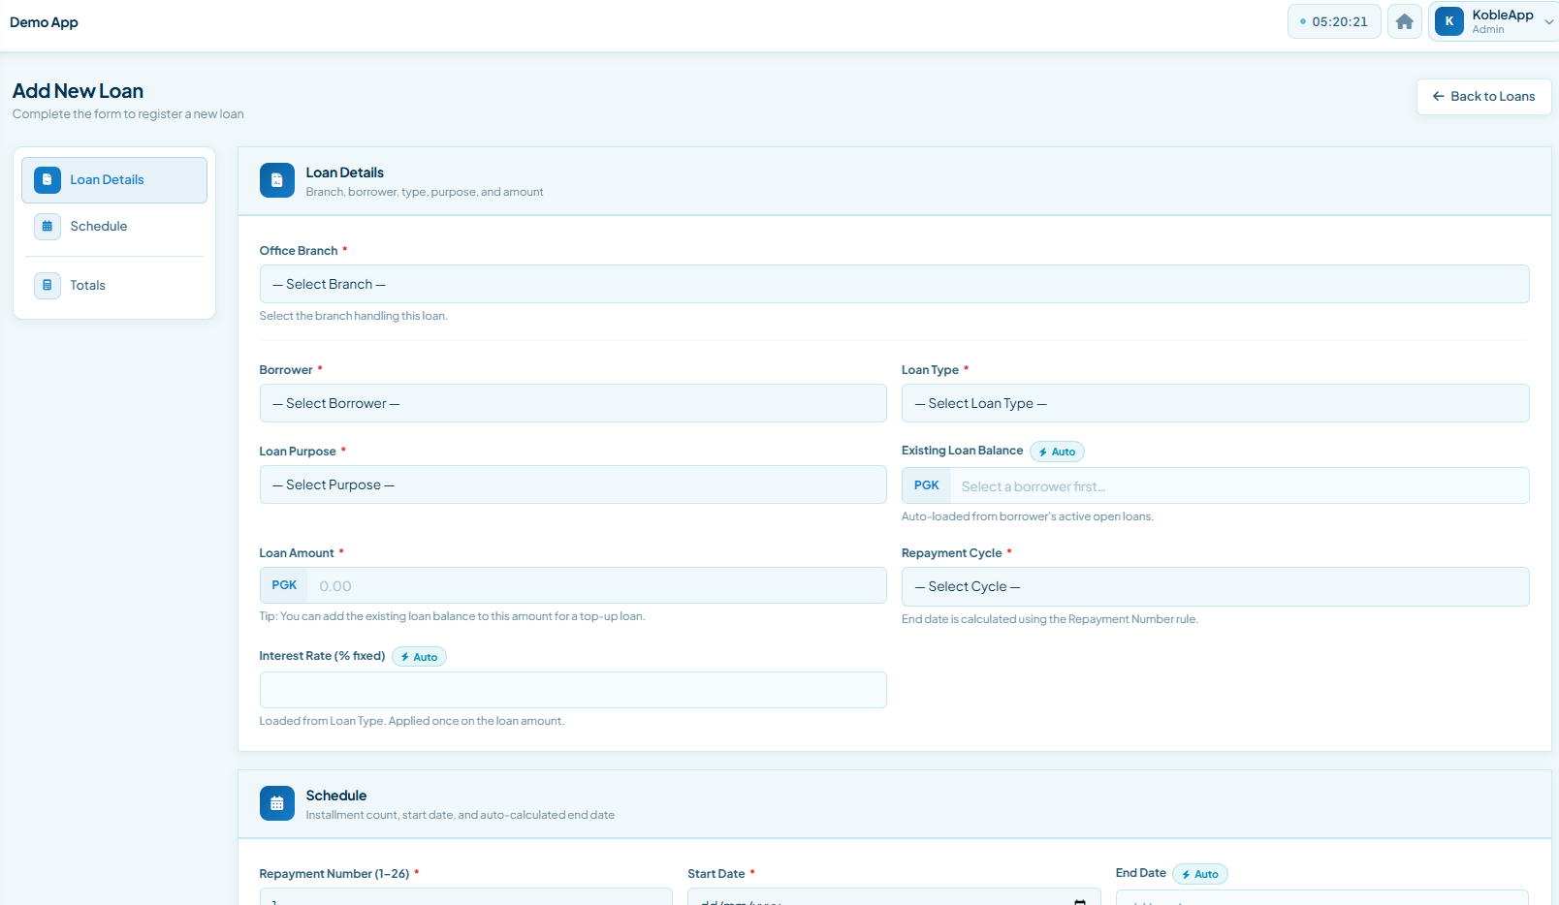Click the Back to Loans button
1559x905 pixels.
pos(1483,97)
